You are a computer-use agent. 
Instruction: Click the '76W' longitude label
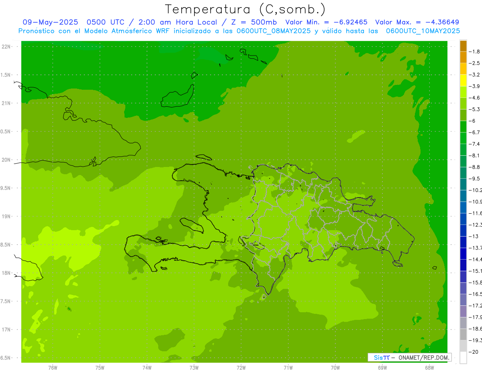click(x=53, y=368)
